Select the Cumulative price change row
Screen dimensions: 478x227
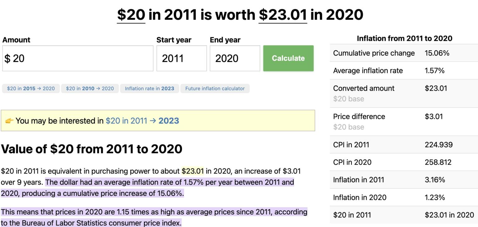point(373,53)
